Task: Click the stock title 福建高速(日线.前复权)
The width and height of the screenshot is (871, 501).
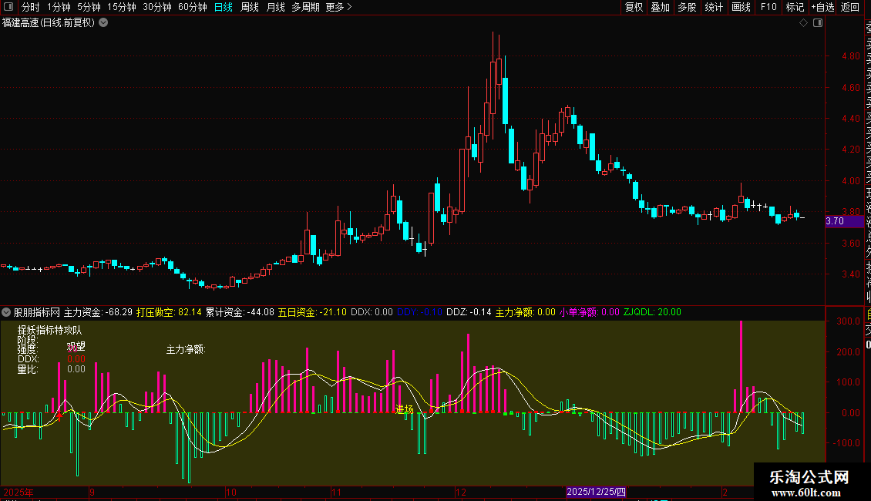Action: point(49,23)
